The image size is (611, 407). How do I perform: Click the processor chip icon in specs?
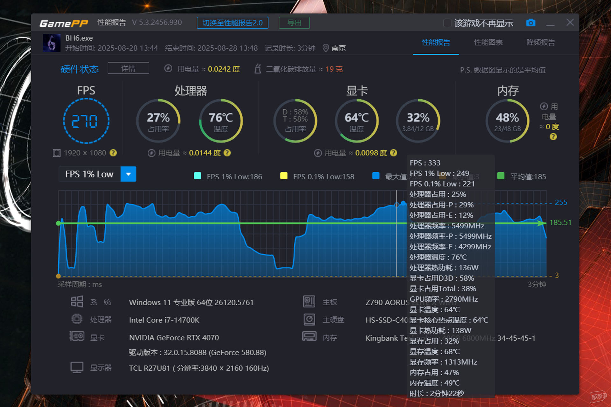click(x=77, y=319)
